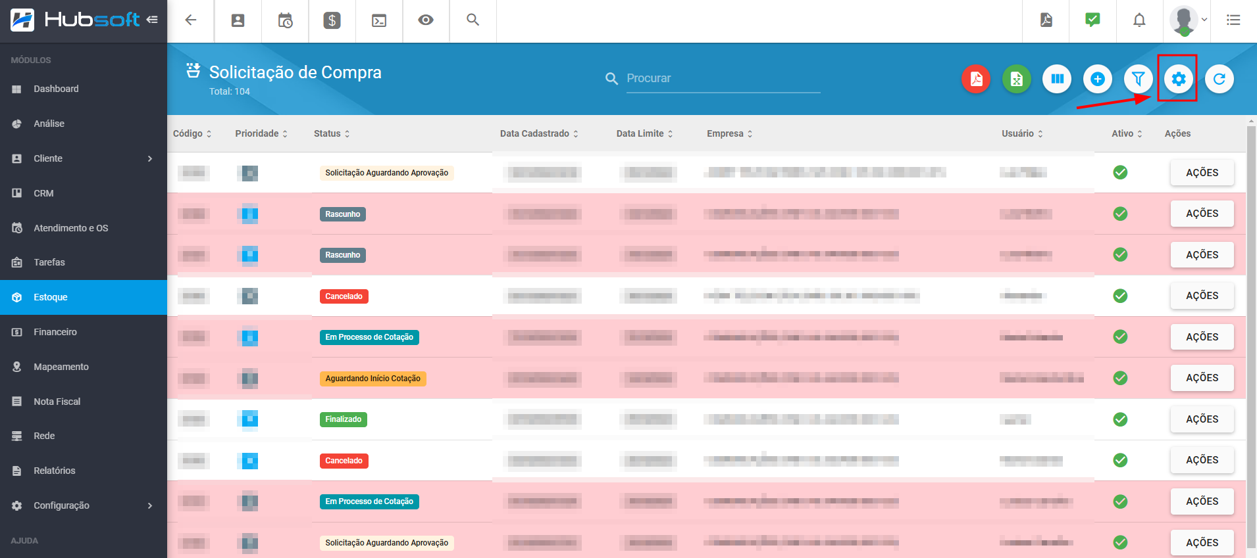Click active check icon in Finalizado row
Screen dimensions: 1257x558
click(x=1120, y=419)
